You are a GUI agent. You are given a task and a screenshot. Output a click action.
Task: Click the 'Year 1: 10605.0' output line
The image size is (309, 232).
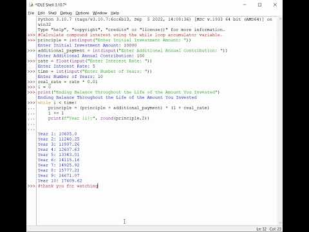(x=57, y=134)
